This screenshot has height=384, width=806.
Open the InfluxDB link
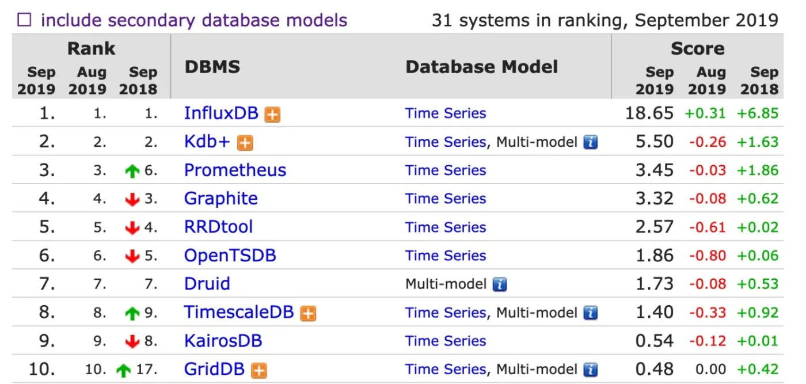(221, 113)
